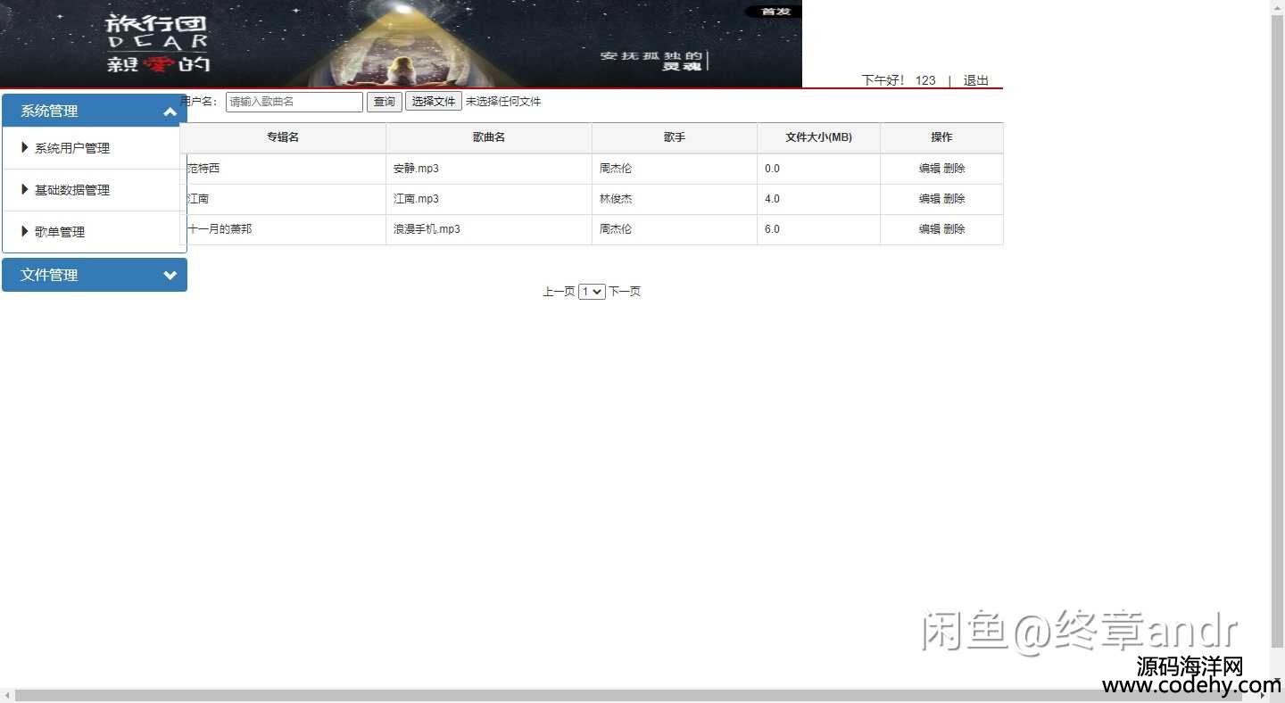Click 周杰伦 in the 安静.mp3 row

[x=616, y=169]
